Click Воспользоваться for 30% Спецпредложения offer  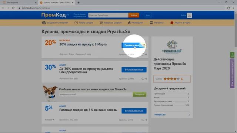(134, 70)
